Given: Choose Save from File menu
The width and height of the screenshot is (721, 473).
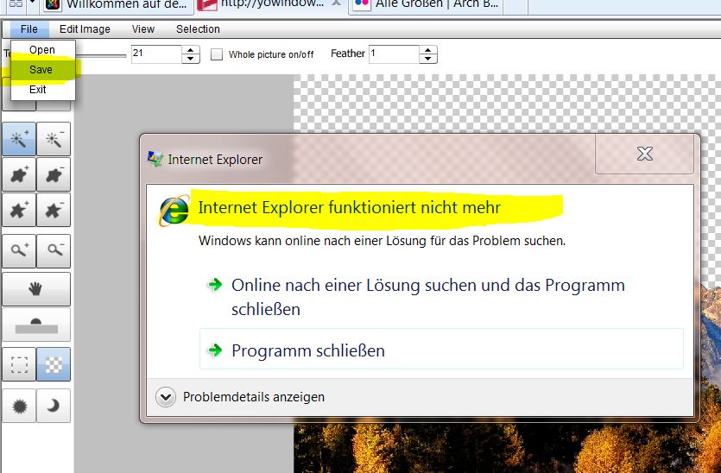Looking at the screenshot, I should 42,69.
